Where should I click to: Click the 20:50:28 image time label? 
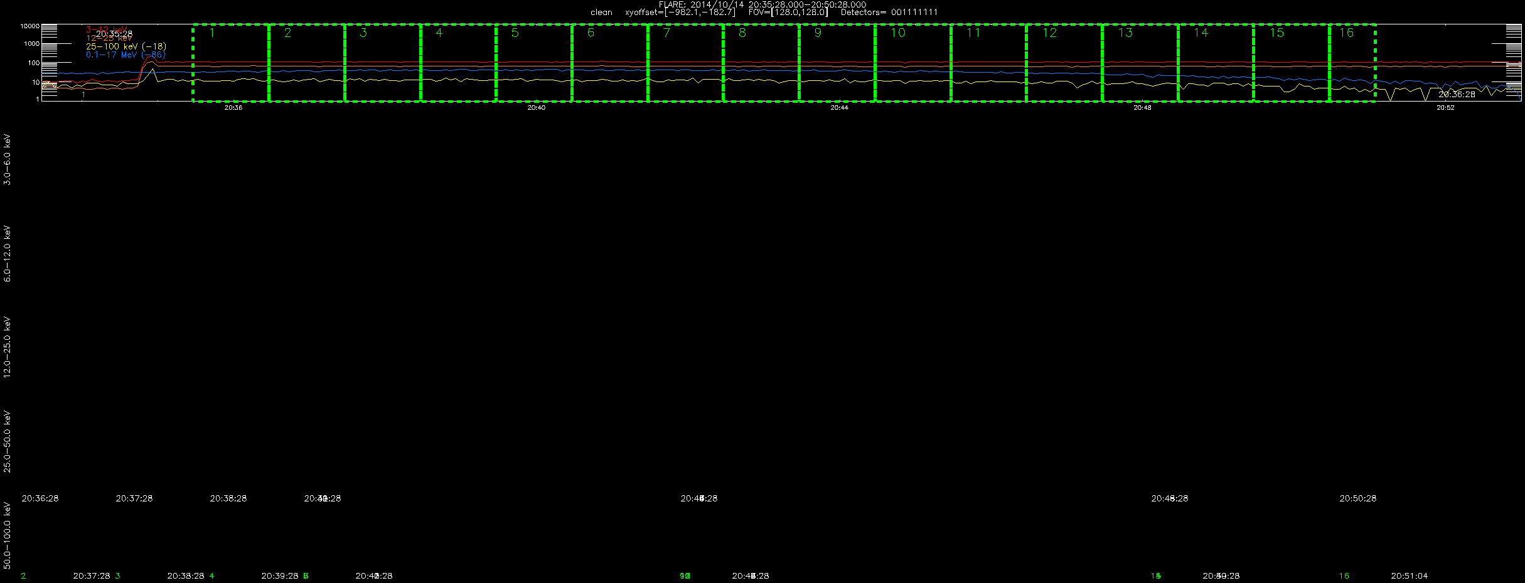pos(1358,498)
